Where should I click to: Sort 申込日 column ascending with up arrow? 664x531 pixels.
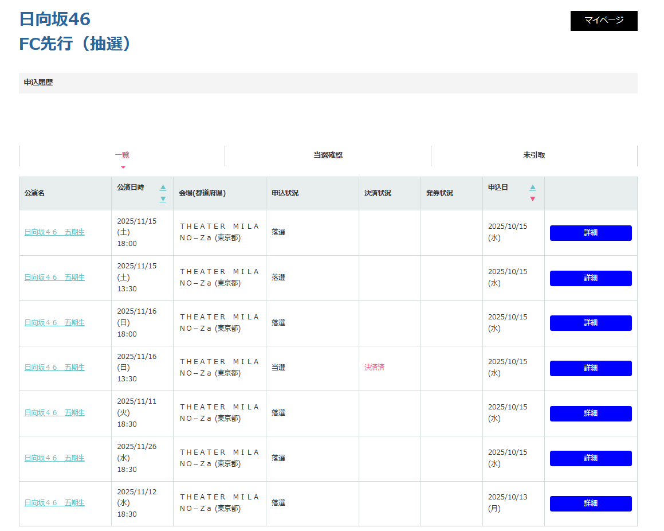point(533,188)
